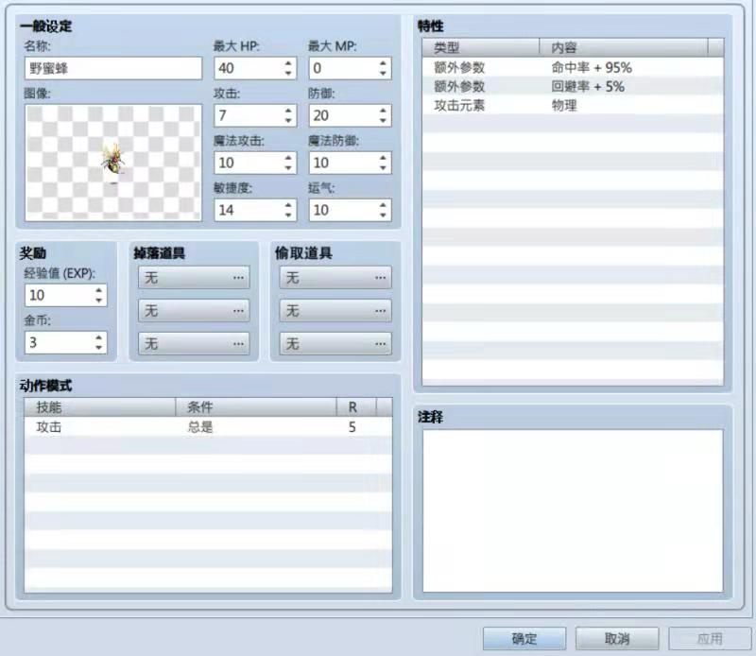
Task: Open the first 偷取道具 item selector
Action: (335, 277)
